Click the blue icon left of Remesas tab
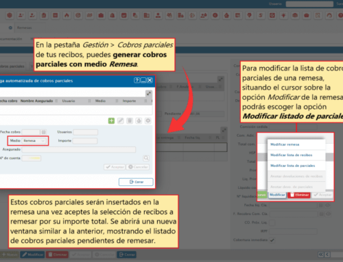Image resolution: width=343 pixels, height=262 pixels. (x=10, y=27)
